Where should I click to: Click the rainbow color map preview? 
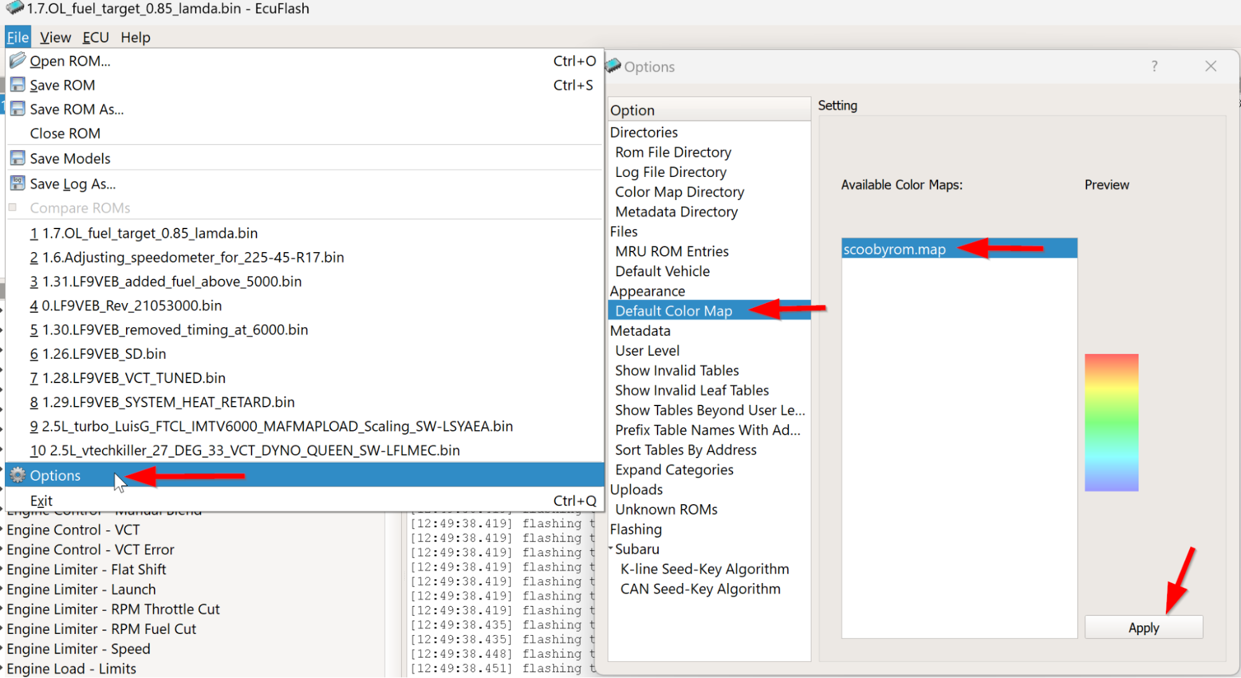point(1111,423)
